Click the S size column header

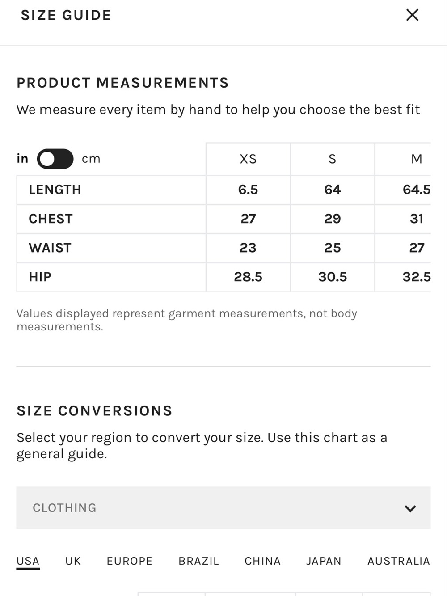(x=333, y=159)
